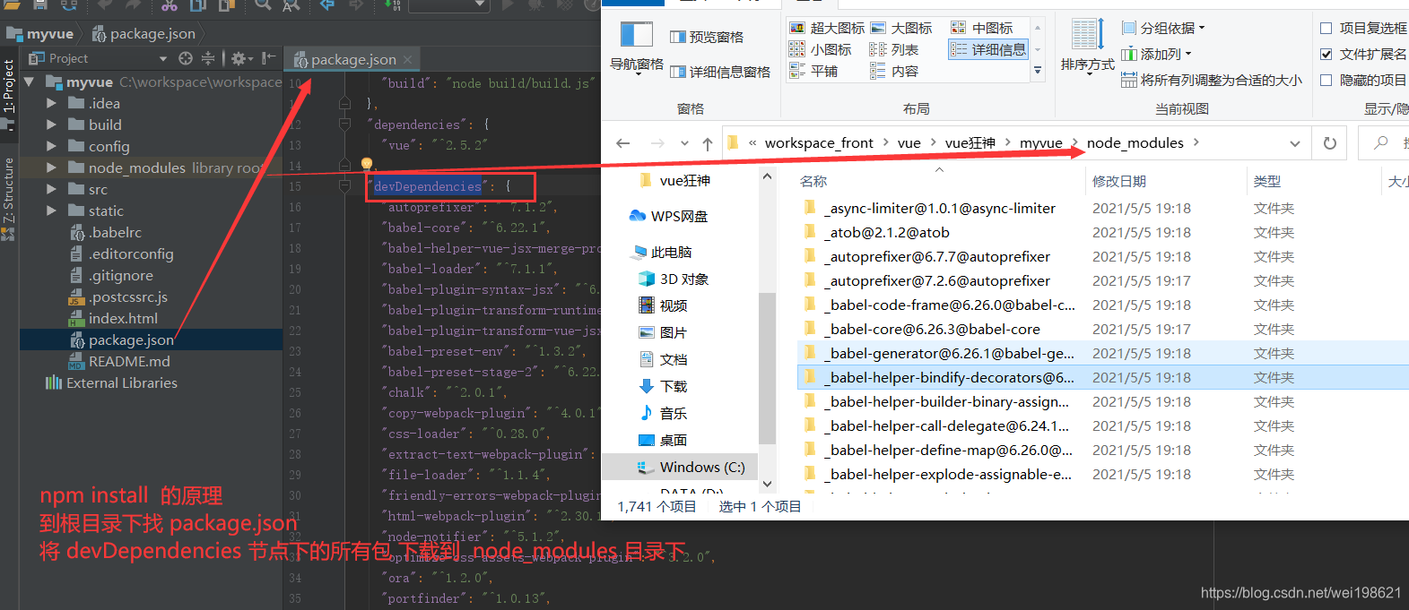Expand the node_modules library root folder
1409x610 pixels.
pos(51,168)
